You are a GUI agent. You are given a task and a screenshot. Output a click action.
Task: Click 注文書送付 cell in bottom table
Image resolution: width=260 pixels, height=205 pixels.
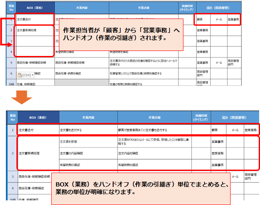click(x=38, y=130)
